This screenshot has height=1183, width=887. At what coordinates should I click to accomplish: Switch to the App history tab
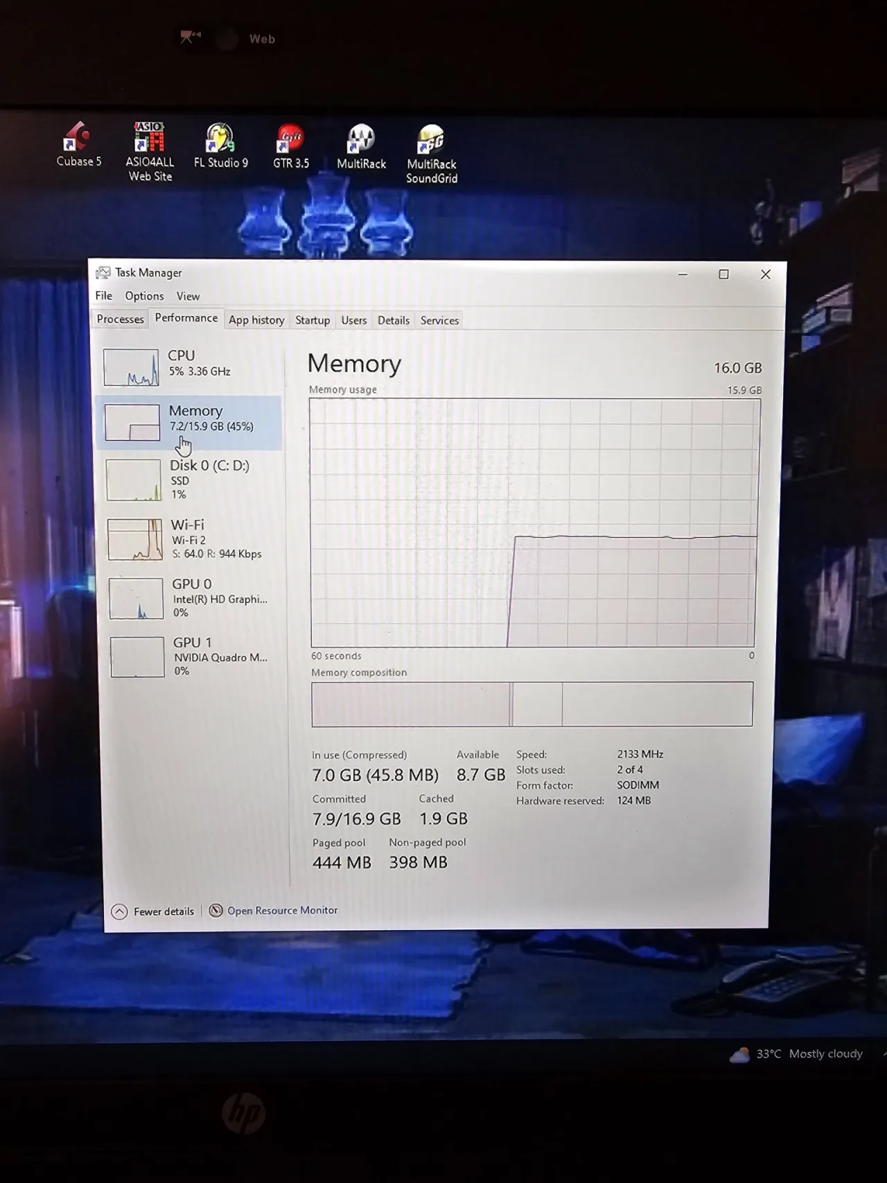tap(256, 319)
